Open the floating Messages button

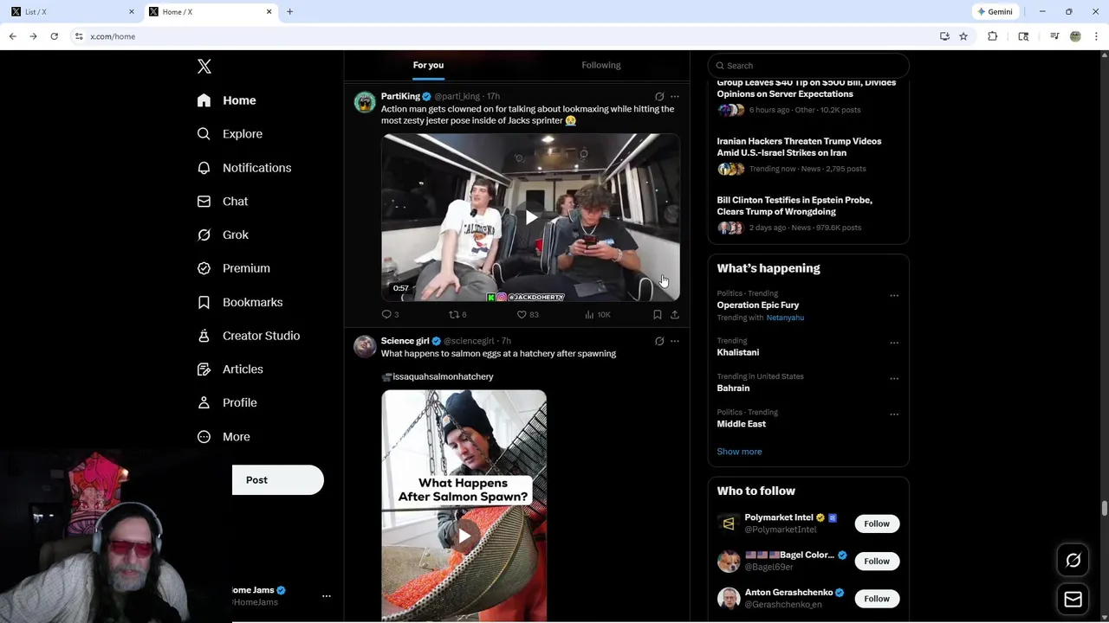click(1073, 600)
